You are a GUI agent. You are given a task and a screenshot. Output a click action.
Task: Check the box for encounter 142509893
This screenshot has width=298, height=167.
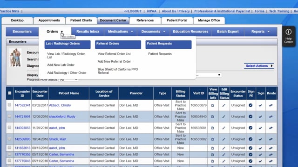click(9, 139)
